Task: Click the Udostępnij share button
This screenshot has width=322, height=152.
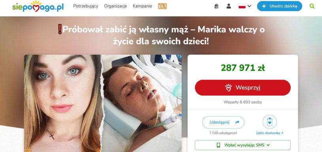Action: (x=223, y=122)
